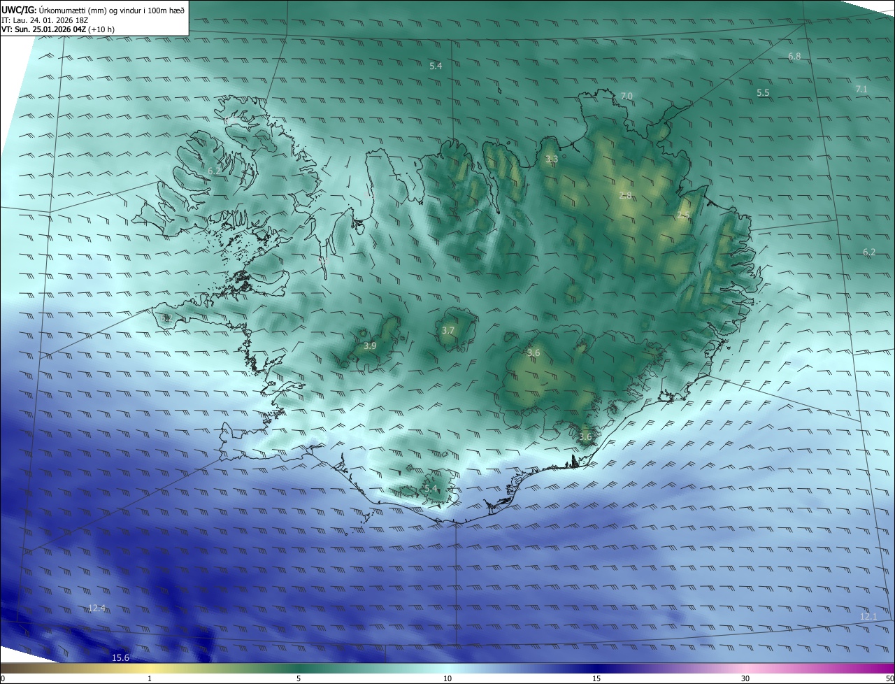
Task: Click the 2.5 value label on the map
Action: click(683, 215)
